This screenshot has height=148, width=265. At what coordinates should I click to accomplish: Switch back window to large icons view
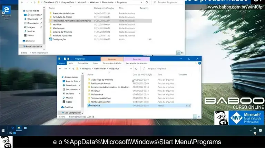[x=182, y=53]
